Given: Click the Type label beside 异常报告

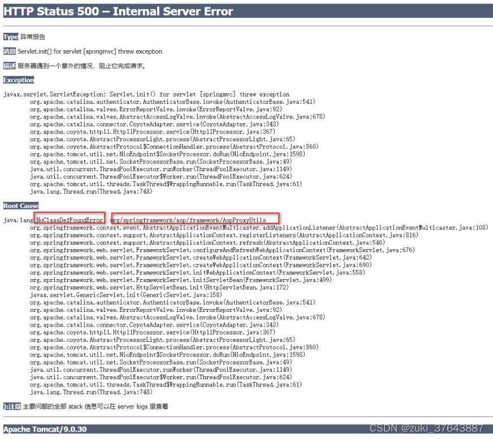Looking at the screenshot, I should (11, 37).
